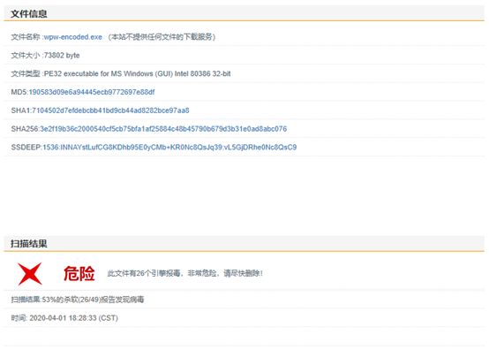489x350 pixels.
Task: Click the 53% scan result line
Action: tap(78, 300)
